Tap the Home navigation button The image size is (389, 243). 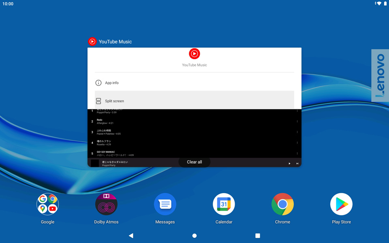click(x=194, y=236)
